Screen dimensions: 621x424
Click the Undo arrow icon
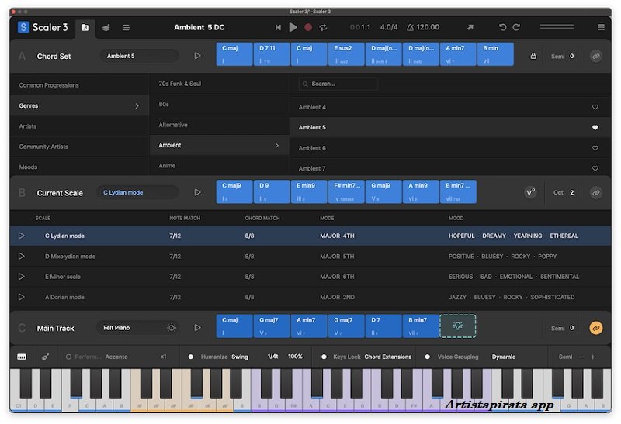502,27
